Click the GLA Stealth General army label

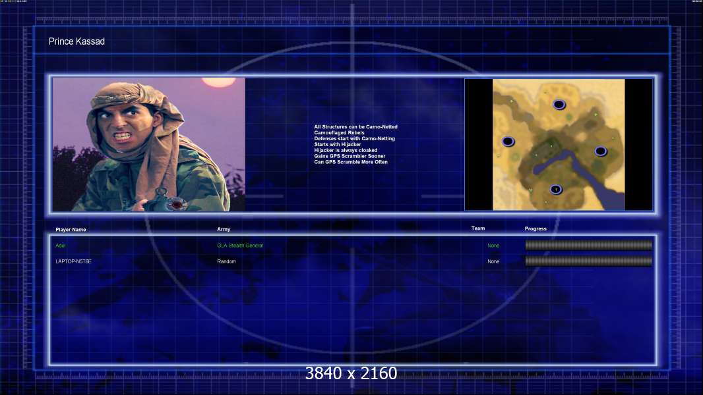(240, 246)
